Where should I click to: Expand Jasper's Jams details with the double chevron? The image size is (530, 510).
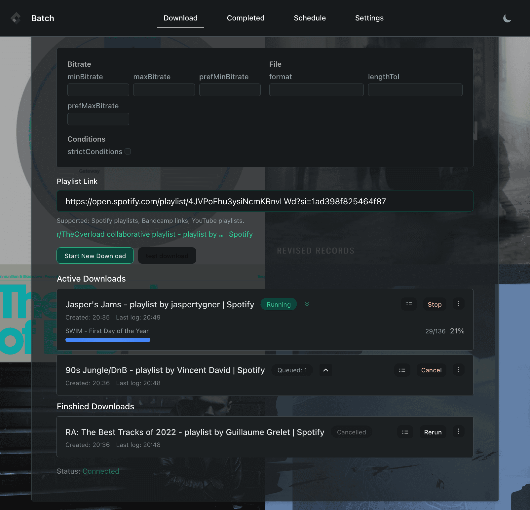click(x=307, y=304)
